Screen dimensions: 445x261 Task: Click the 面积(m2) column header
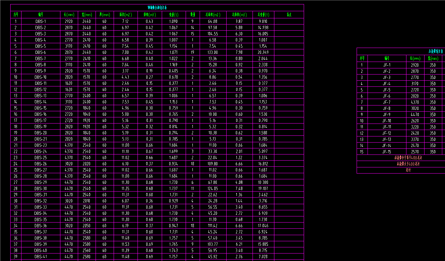click(x=126, y=15)
